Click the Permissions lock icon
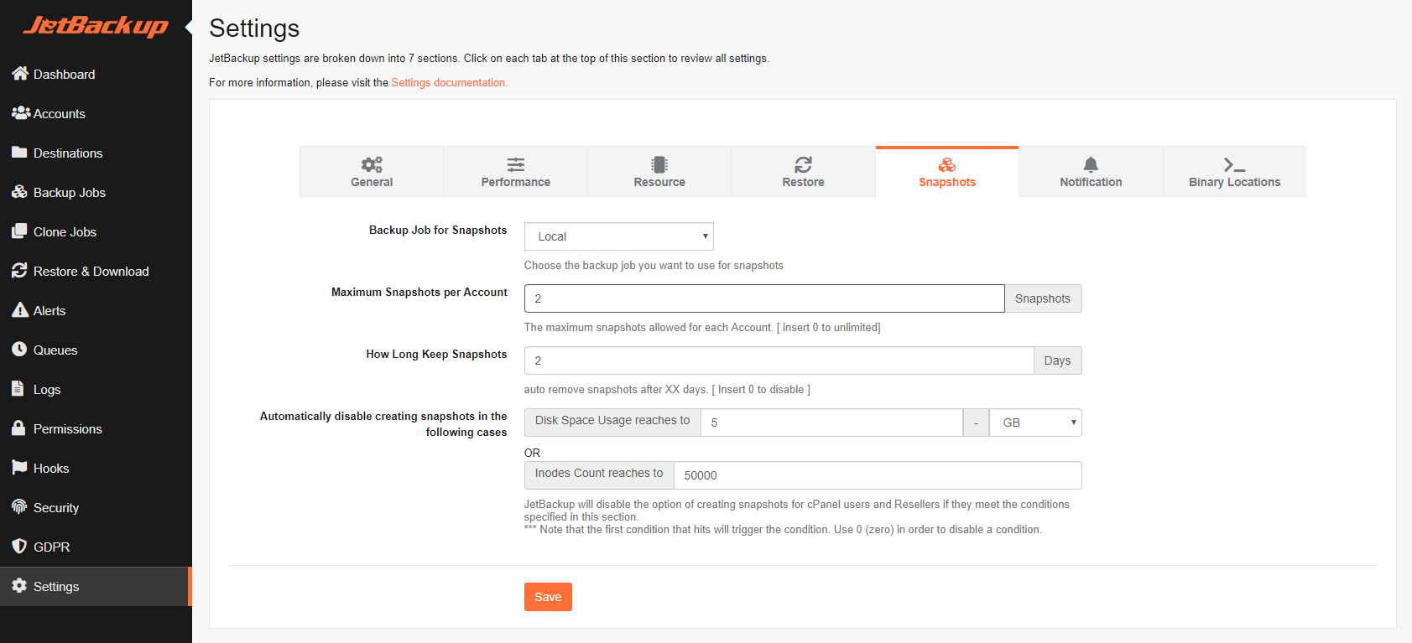The height and width of the screenshot is (643, 1412). (x=18, y=428)
